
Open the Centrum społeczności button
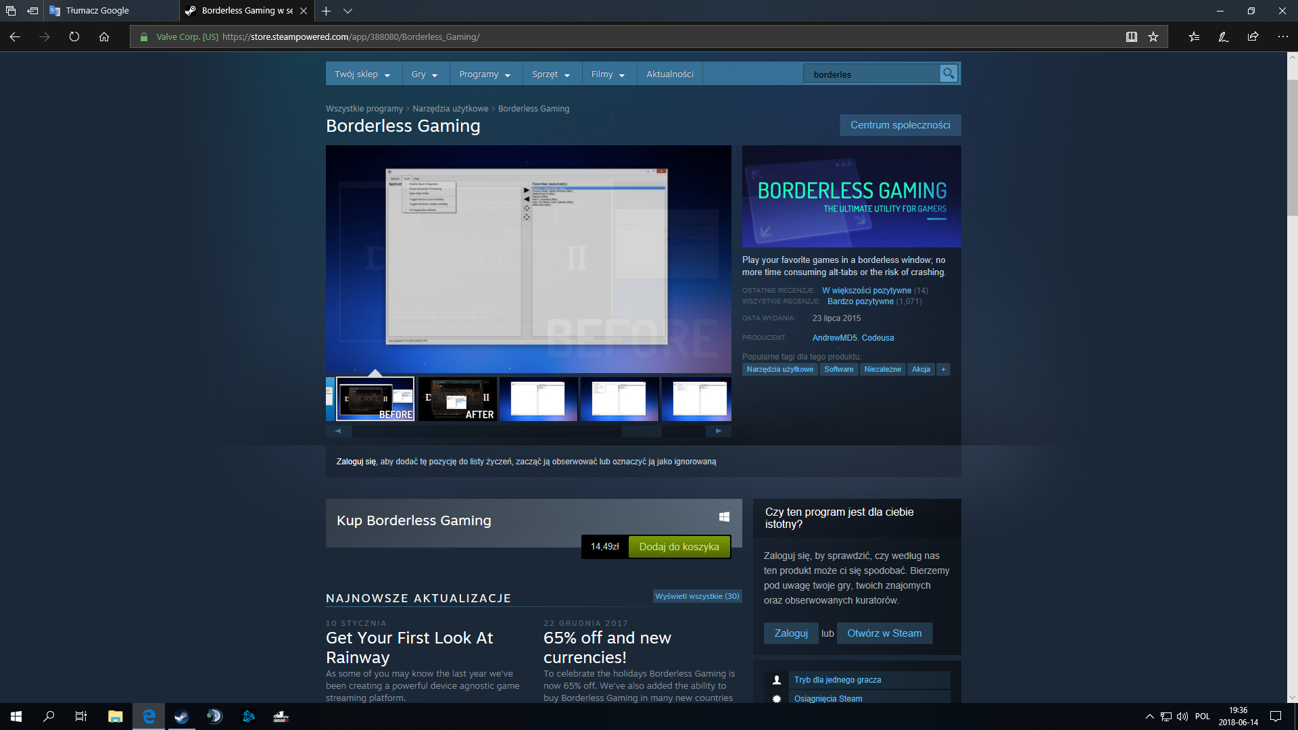click(900, 125)
